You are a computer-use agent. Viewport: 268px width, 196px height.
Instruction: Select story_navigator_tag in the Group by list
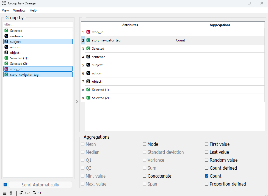point(38,75)
